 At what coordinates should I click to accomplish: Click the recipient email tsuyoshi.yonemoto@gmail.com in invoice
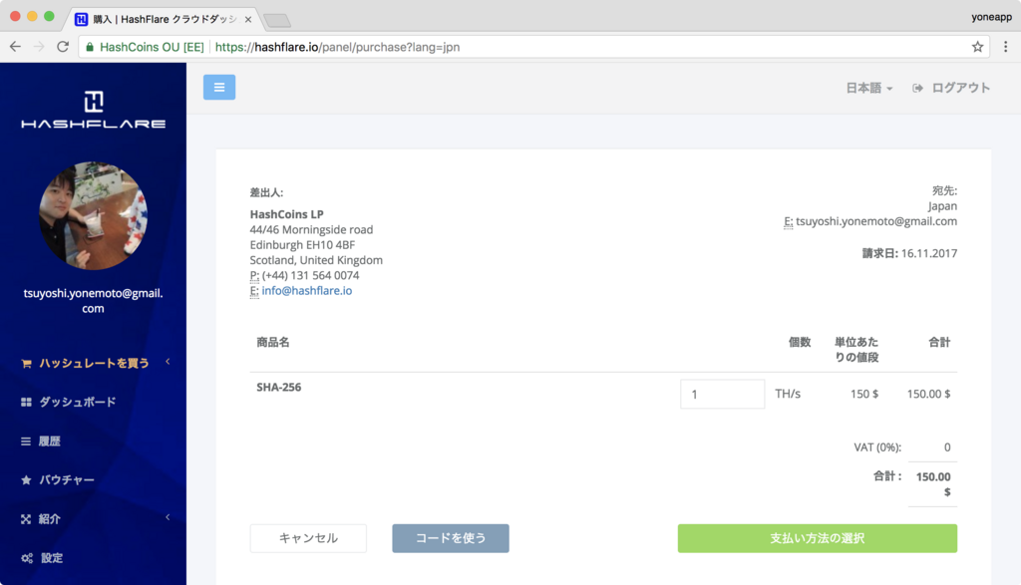point(876,221)
